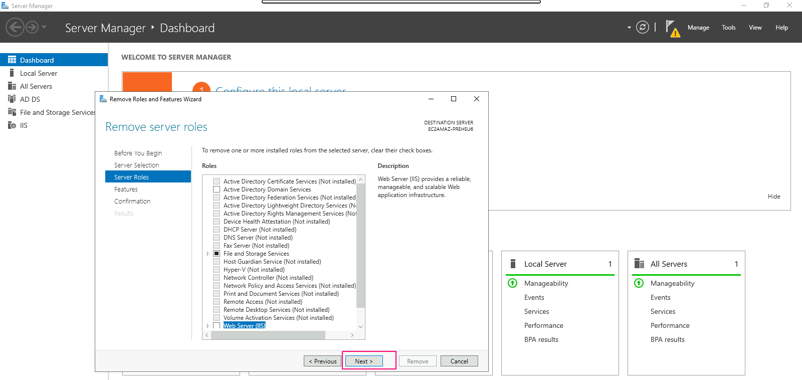Click the Next button
The image size is (802, 380).
coord(364,361)
